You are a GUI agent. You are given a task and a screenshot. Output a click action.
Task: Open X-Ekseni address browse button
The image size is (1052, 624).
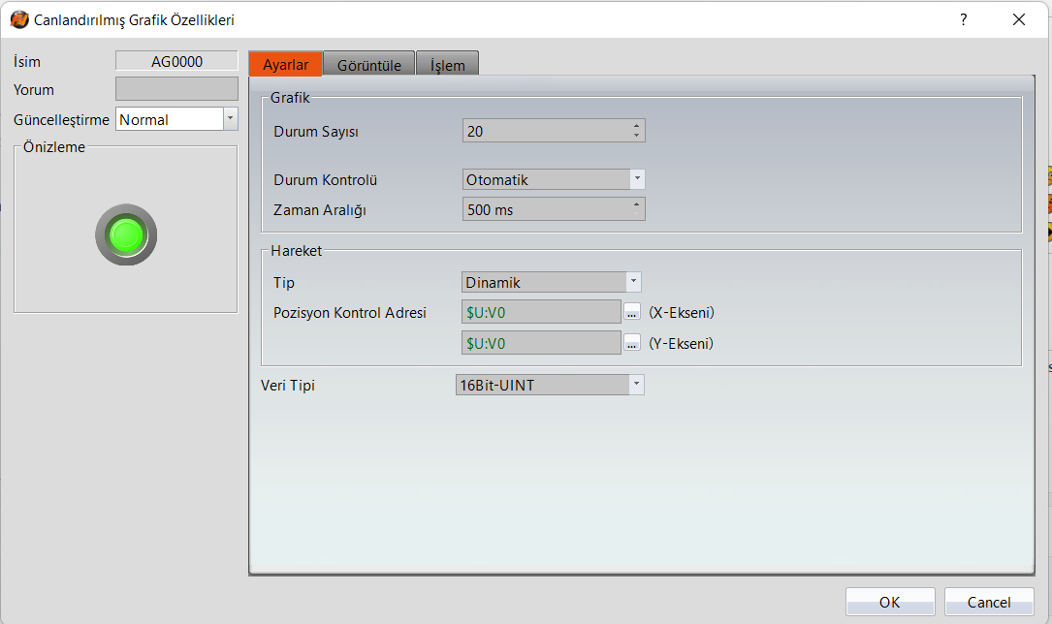[x=632, y=312]
